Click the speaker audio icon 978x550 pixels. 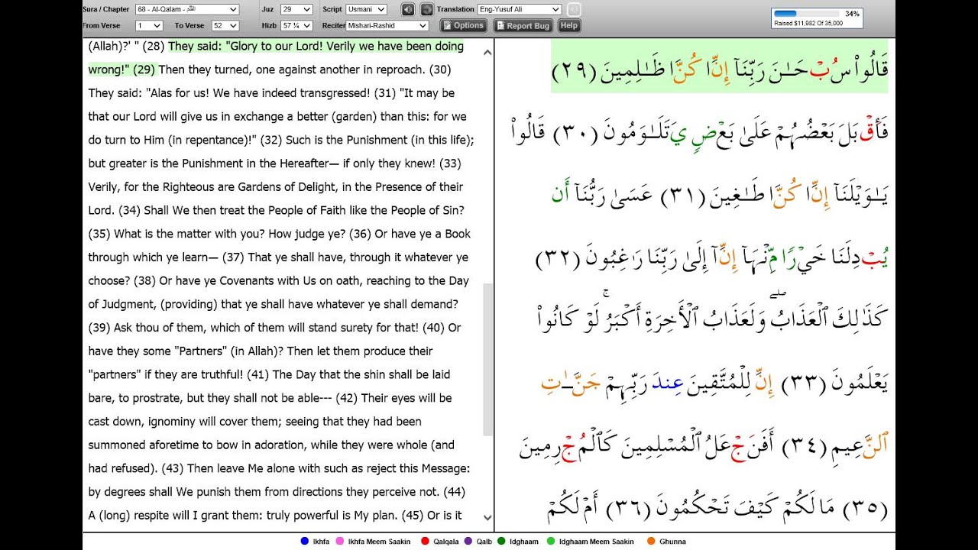pos(408,9)
